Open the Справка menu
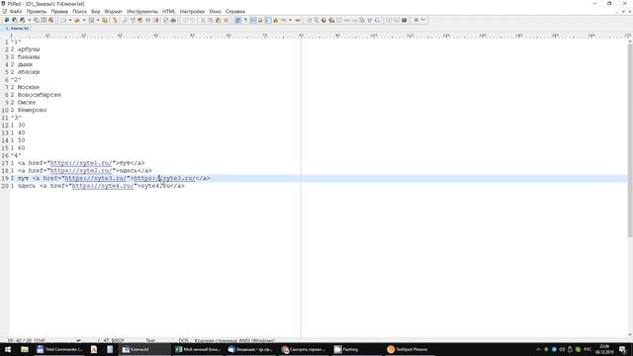This screenshot has width=633, height=356. (235, 11)
